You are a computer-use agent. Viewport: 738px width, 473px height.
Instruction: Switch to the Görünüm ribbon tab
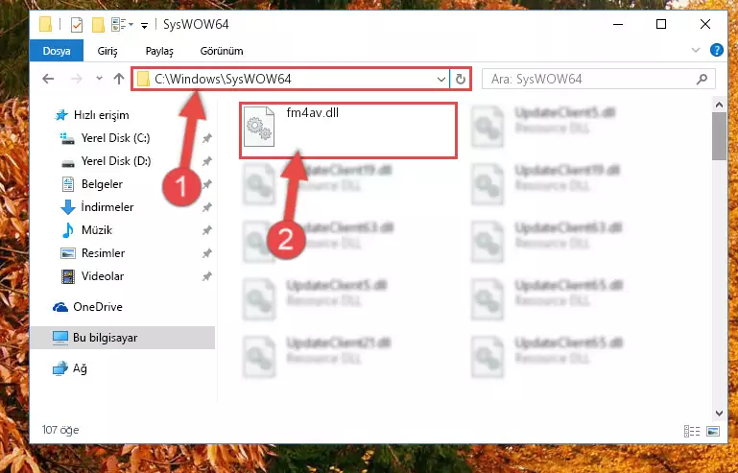(222, 51)
